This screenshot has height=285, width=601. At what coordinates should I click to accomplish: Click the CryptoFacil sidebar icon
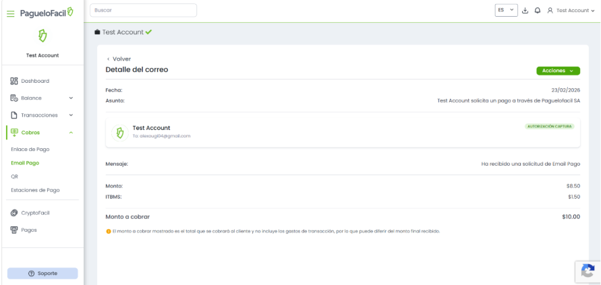click(x=13, y=213)
